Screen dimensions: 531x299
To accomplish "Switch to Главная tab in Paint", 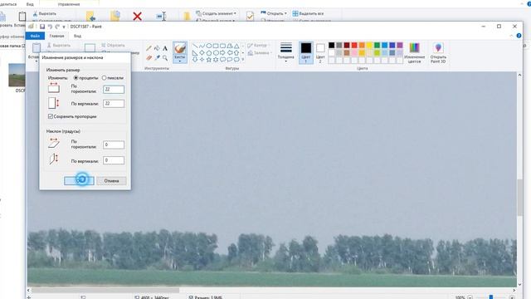I will 56,36.
